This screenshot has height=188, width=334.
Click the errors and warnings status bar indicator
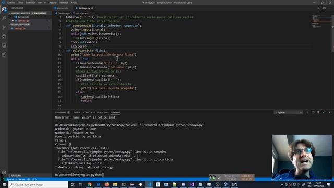pos(32,179)
